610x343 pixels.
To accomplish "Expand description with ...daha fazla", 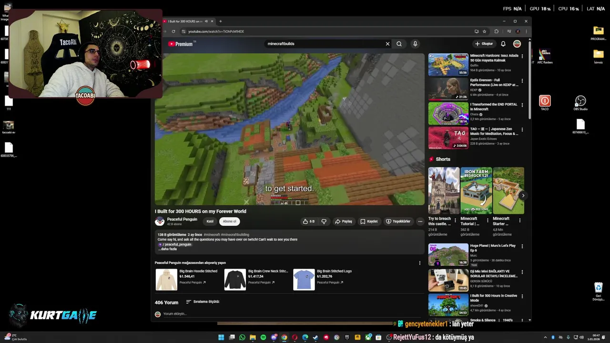I will pyautogui.click(x=167, y=249).
